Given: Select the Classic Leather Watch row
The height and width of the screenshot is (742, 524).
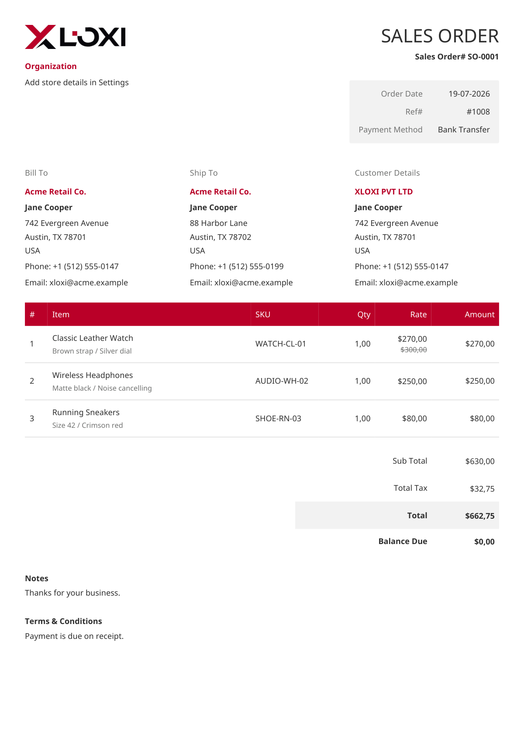Looking at the screenshot, I should (x=262, y=344).
